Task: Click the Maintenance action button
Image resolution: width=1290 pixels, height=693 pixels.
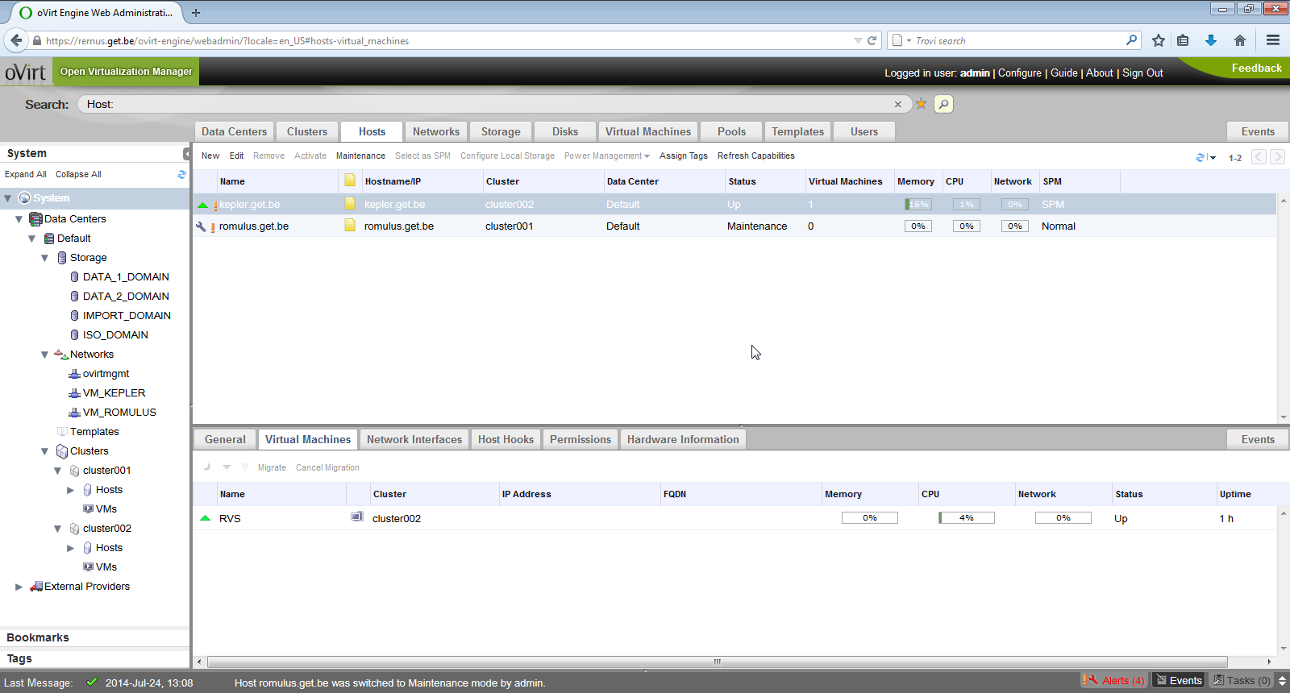Action: click(x=360, y=156)
